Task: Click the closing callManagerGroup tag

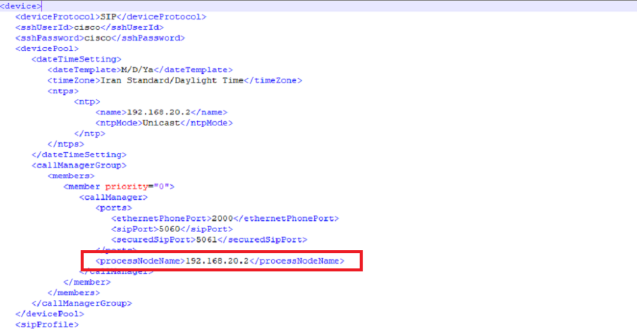Action: (x=81, y=303)
